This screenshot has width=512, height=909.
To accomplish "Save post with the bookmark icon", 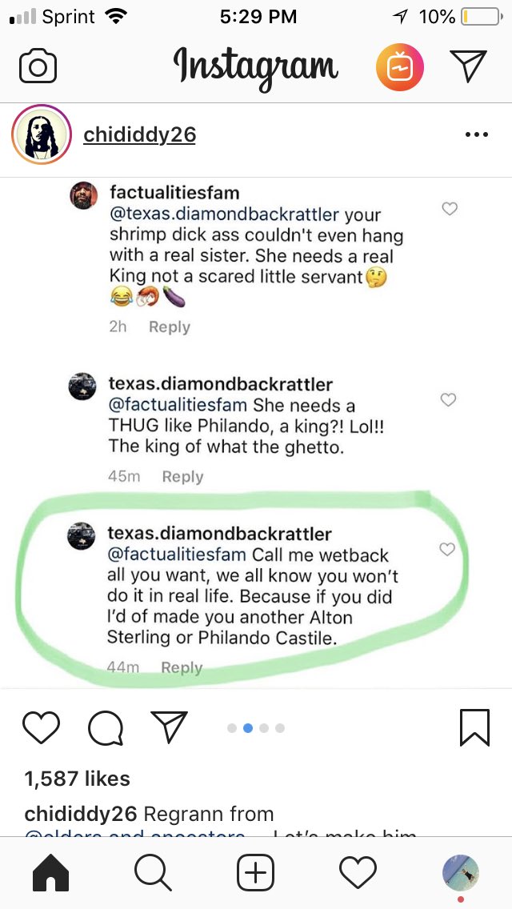I will coord(475,727).
